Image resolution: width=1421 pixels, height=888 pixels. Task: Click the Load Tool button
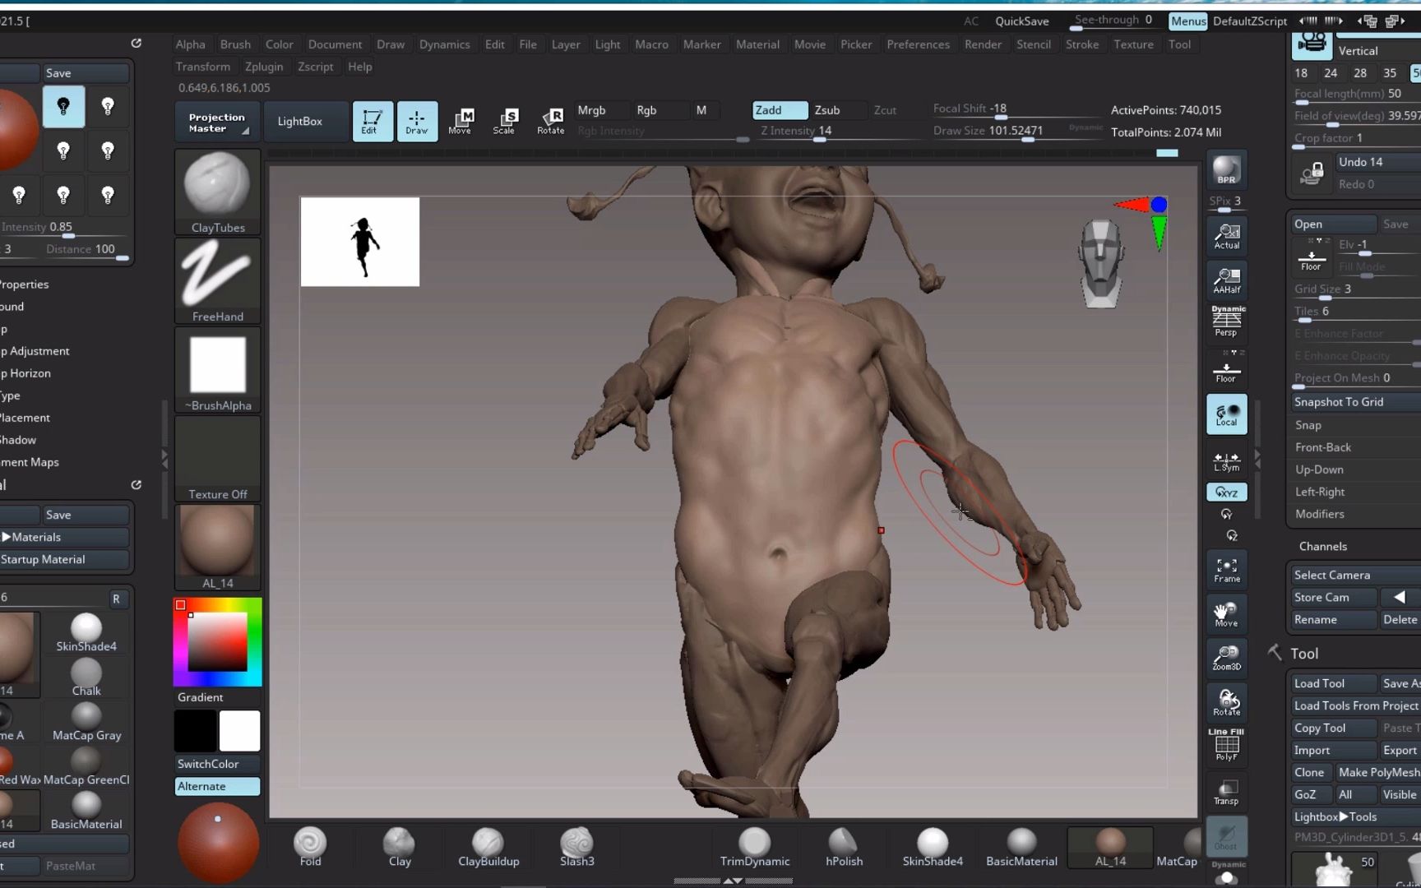tap(1332, 683)
